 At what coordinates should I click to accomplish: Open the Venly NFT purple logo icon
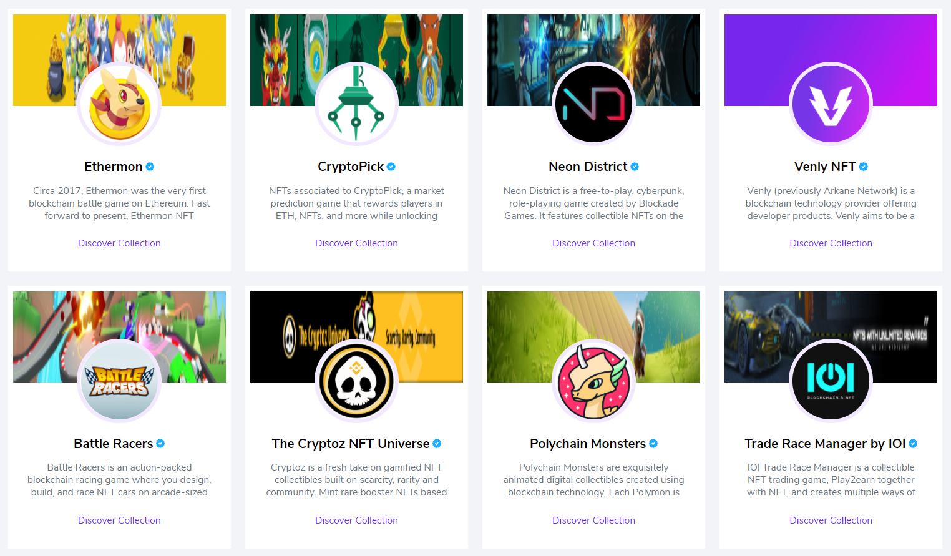click(x=831, y=104)
